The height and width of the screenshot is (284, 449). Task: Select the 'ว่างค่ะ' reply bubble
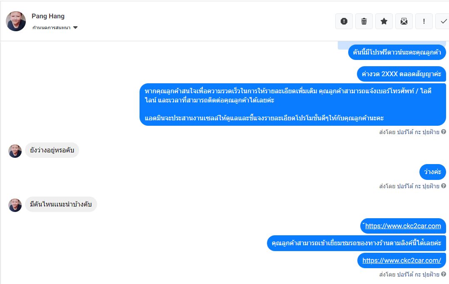pos(432,172)
